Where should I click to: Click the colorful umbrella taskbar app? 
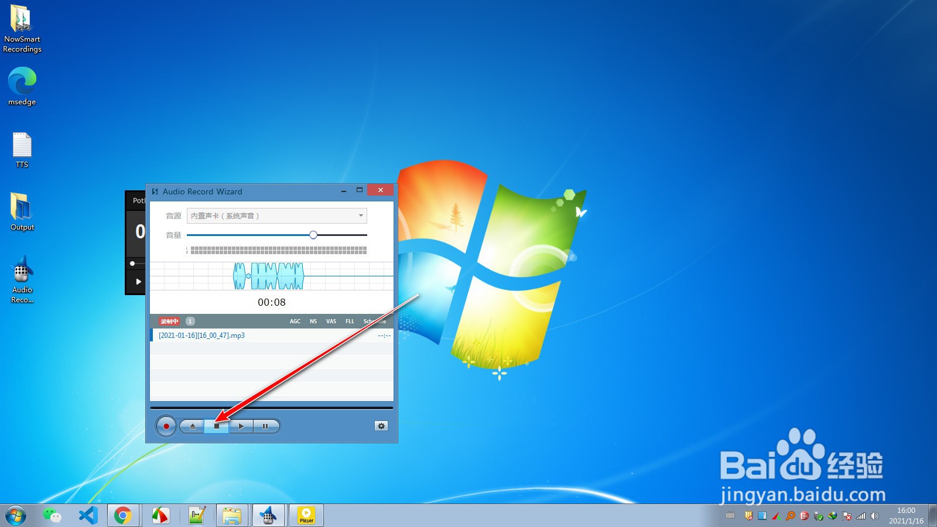click(x=160, y=515)
